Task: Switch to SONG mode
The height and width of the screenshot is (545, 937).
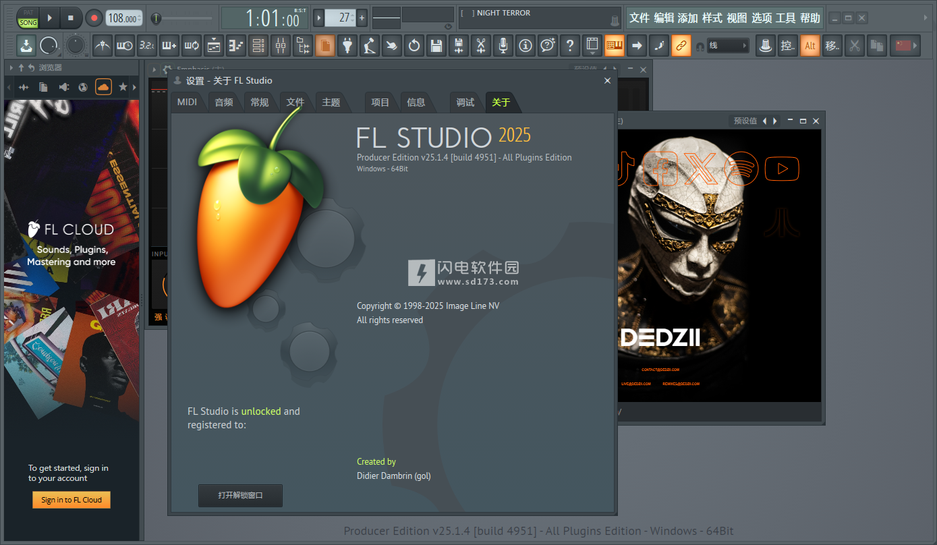Action: [x=28, y=23]
